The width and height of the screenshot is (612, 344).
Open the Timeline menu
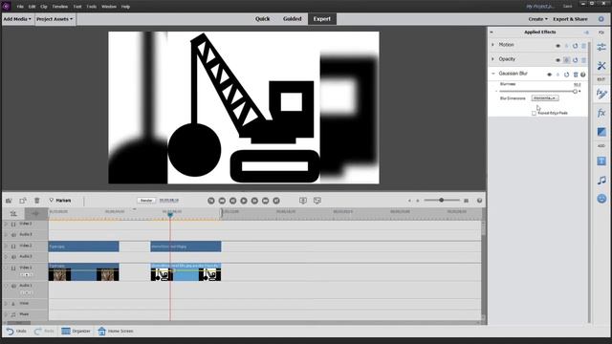click(x=60, y=7)
